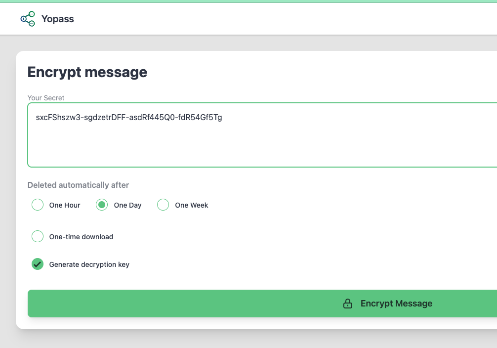This screenshot has height=348, width=497.
Task: Click the "One-time download" label text
Action: tap(81, 237)
